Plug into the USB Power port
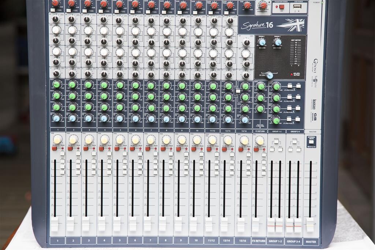This screenshot has height=250, width=375. [x=297, y=7]
